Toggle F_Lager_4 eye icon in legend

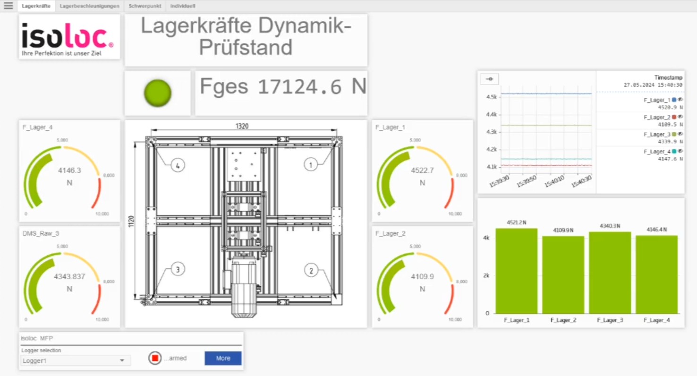coord(680,151)
